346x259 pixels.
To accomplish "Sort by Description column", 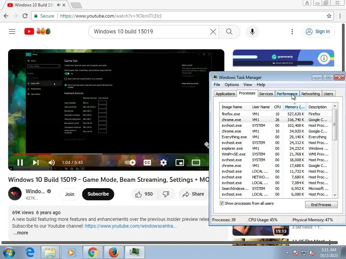I will coord(319,107).
